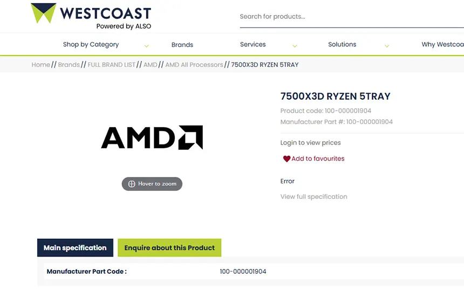Click Login to view prices

pyautogui.click(x=310, y=143)
